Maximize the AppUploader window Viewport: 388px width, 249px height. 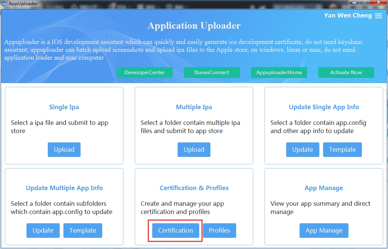click(x=364, y=3)
